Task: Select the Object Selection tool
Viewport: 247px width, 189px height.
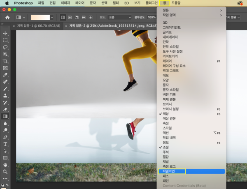Action: (5, 54)
